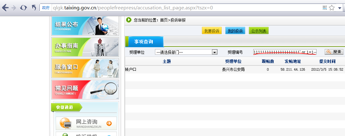Click the 搜索 search button

[x=334, y=52]
